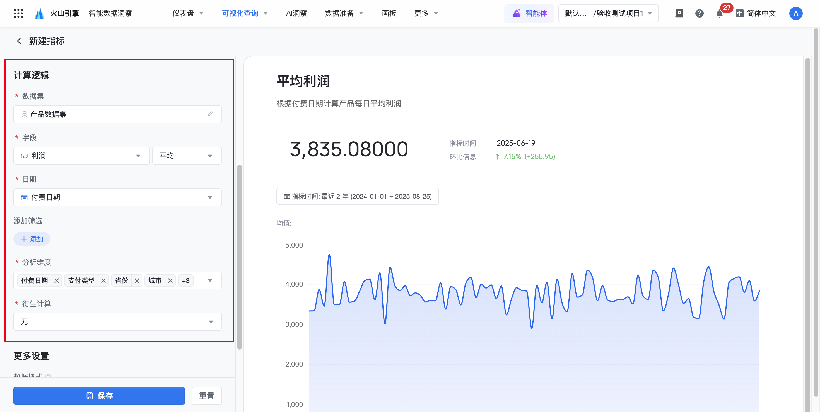Remove the 城市 dimension tag
Viewport: 820px width, 412px height.
click(170, 281)
